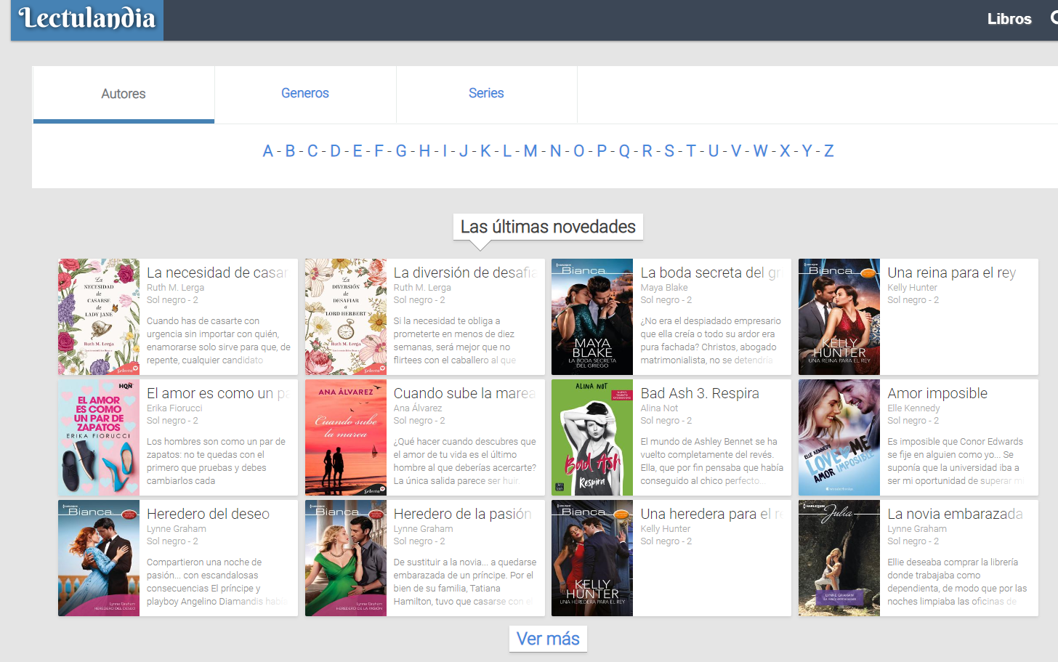Open title link La novia embarazada

(956, 514)
